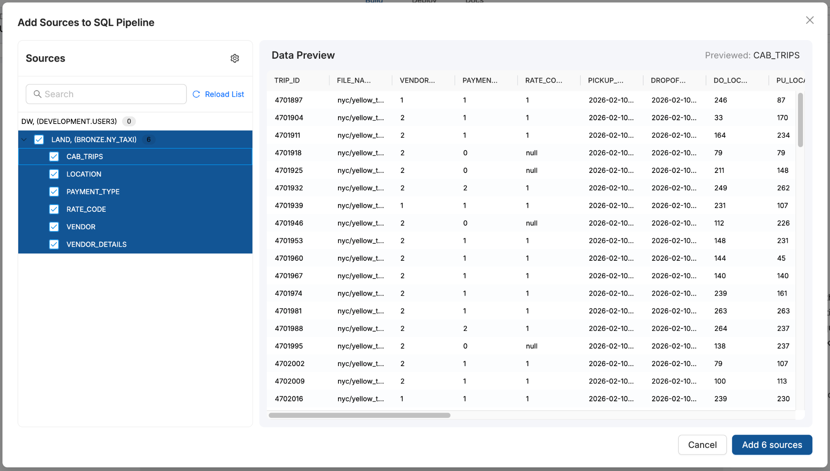Click the count badge 0 next to DW
The height and width of the screenshot is (471, 830).
click(129, 121)
